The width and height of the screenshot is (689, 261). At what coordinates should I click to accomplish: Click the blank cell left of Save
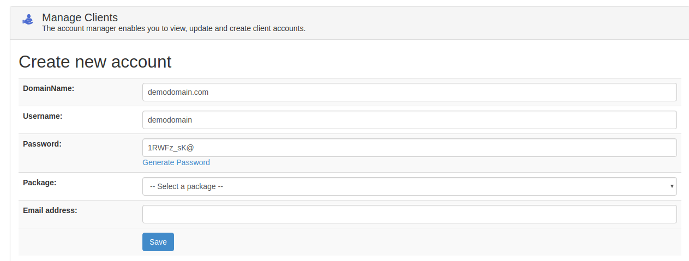(78, 242)
